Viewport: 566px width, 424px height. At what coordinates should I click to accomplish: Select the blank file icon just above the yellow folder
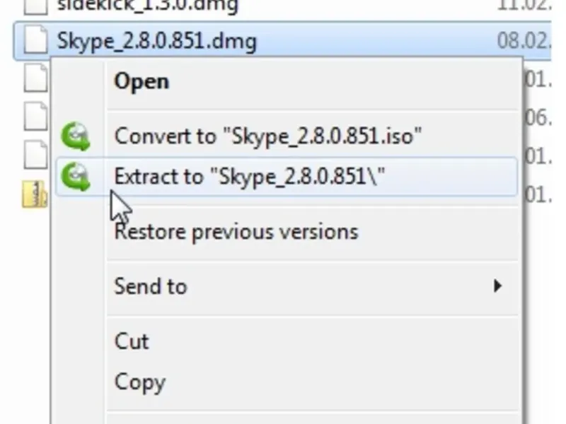(x=35, y=153)
